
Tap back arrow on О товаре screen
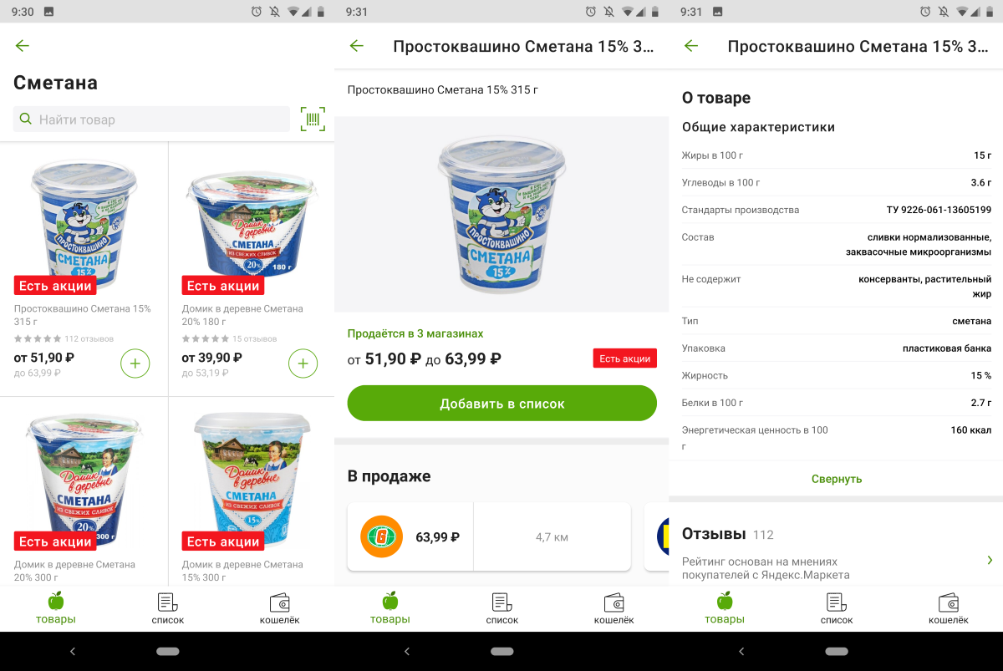[691, 46]
